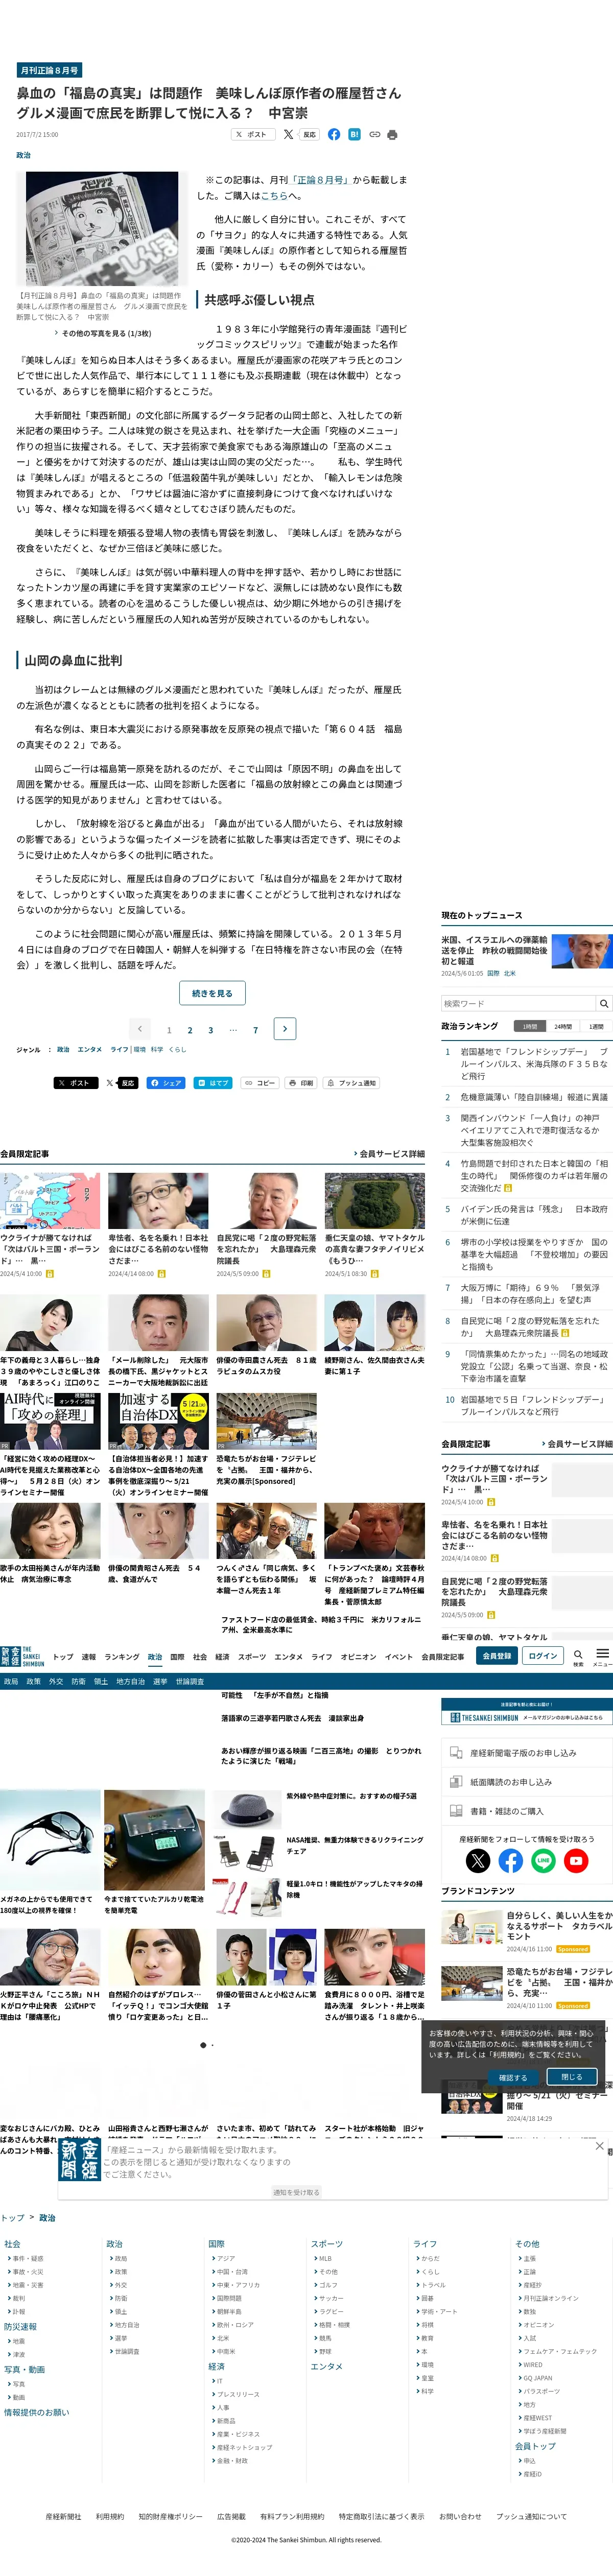The height and width of the screenshot is (2576, 613).
Task: Open the article's manga magazine photo
Action: 102,228
